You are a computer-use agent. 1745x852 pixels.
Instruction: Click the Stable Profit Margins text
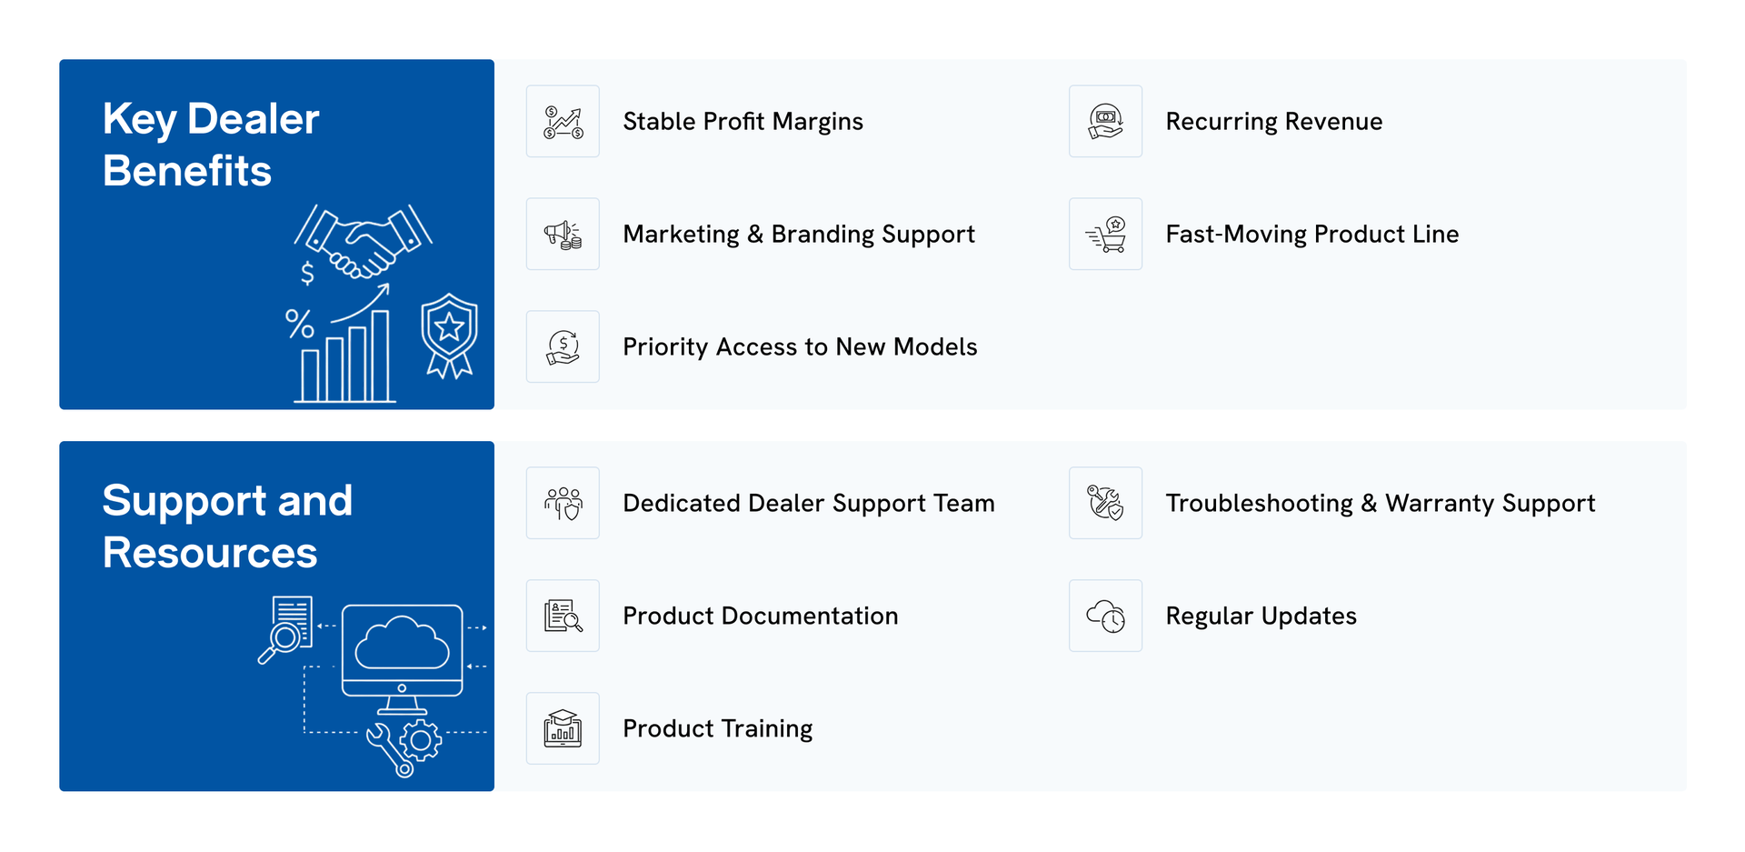click(743, 122)
